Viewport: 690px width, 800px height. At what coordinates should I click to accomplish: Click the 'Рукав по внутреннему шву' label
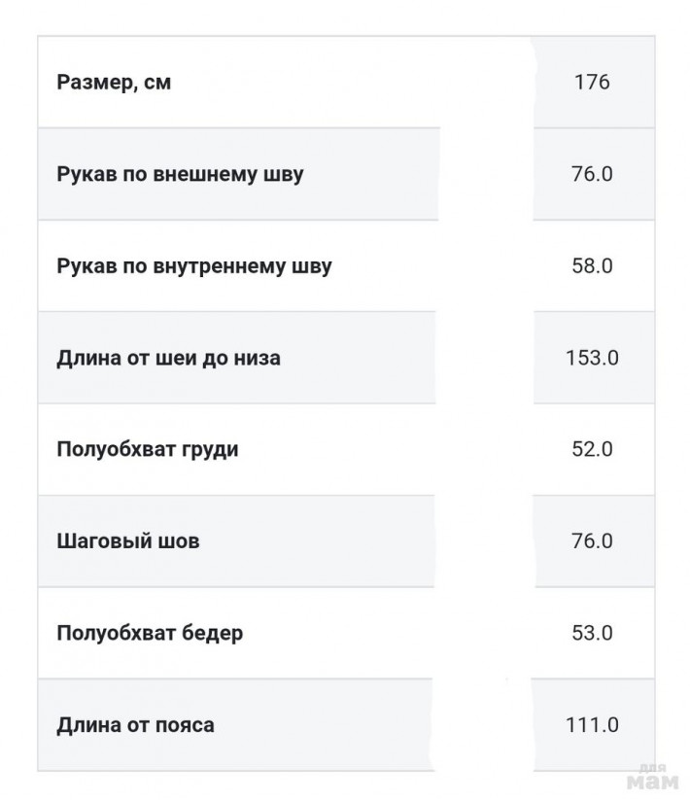point(193,266)
